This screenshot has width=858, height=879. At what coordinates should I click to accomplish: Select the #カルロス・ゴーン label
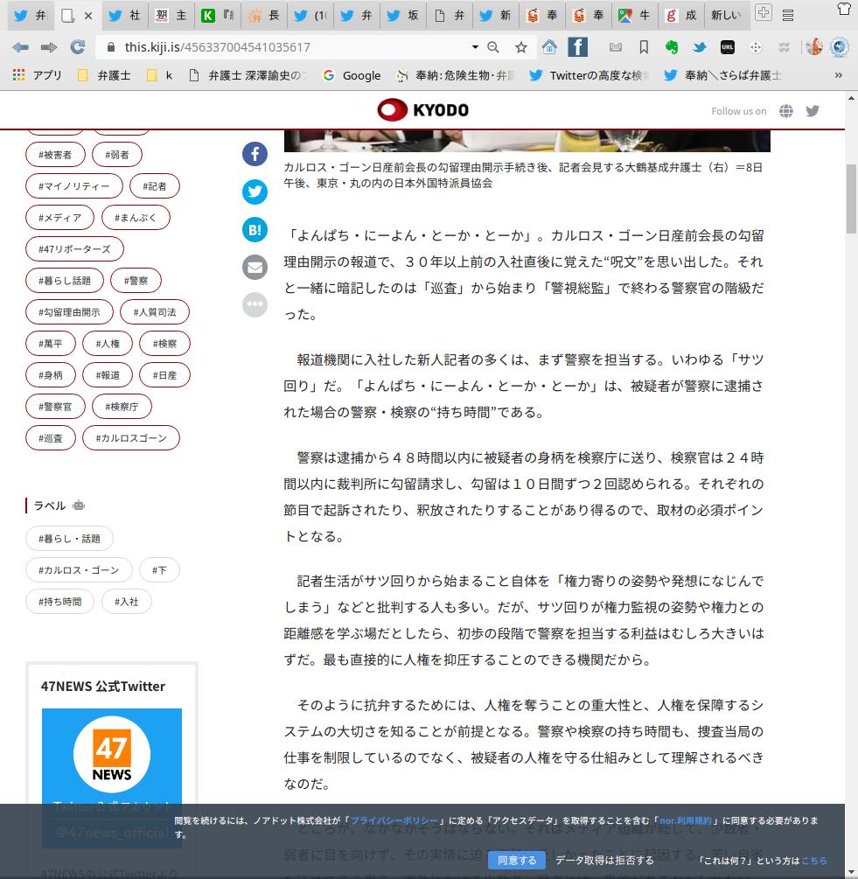coord(79,570)
